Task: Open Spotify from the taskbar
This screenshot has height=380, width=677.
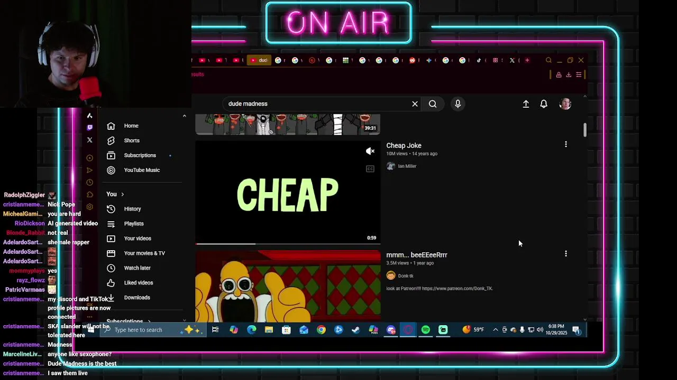Action: point(426,330)
